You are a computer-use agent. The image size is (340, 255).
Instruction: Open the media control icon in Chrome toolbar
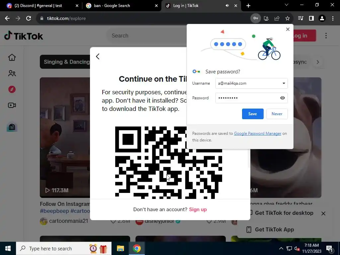pos(300,19)
